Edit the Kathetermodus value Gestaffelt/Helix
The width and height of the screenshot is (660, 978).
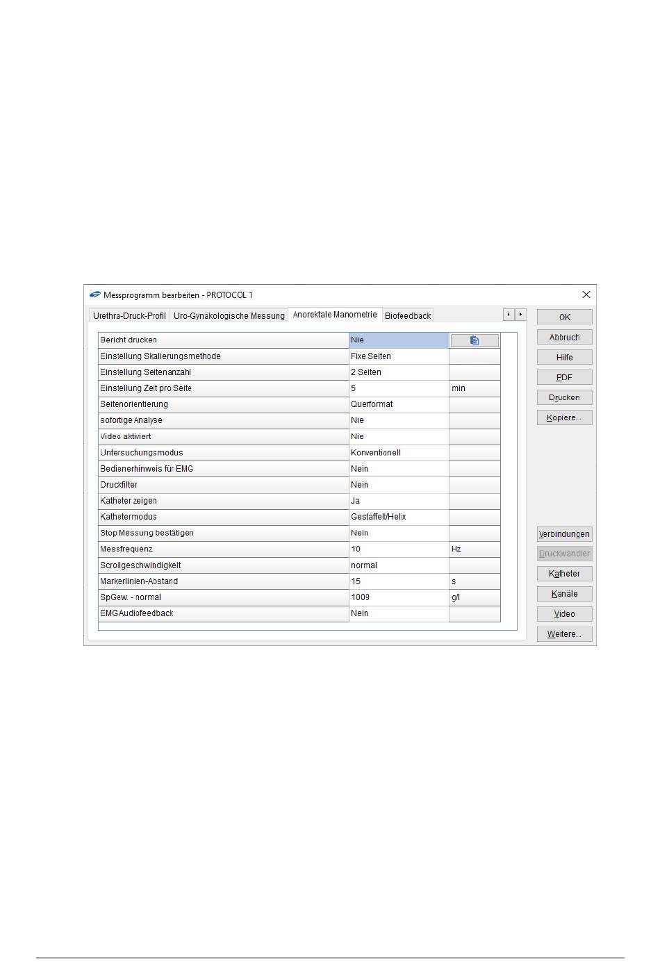tap(398, 517)
